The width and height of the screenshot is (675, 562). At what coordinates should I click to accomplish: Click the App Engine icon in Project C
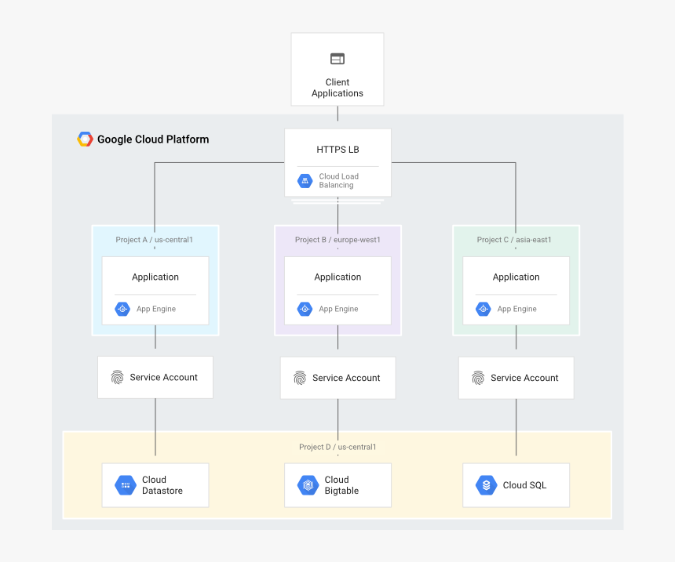(x=483, y=309)
